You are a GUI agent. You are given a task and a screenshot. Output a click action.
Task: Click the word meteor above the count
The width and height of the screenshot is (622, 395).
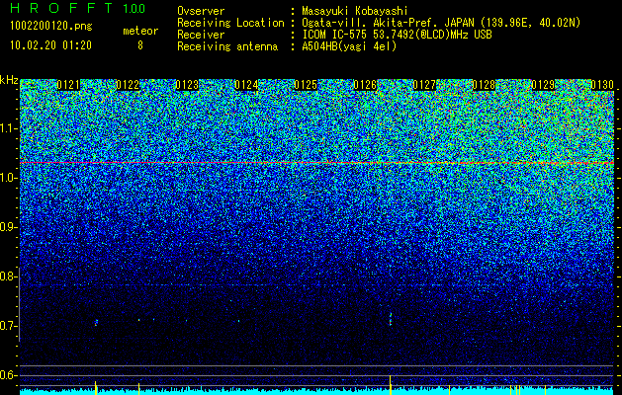point(140,31)
